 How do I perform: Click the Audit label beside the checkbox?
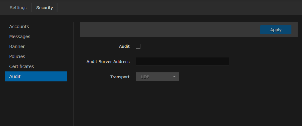pyautogui.click(x=124, y=46)
